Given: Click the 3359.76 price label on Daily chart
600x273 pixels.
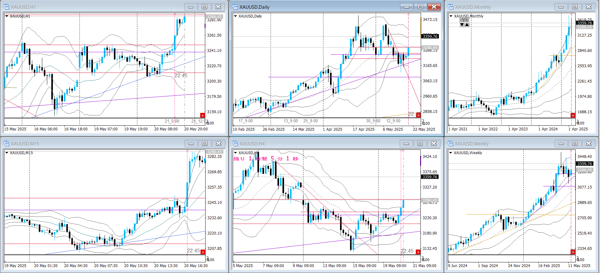Looking at the screenshot, I should click(x=430, y=37).
